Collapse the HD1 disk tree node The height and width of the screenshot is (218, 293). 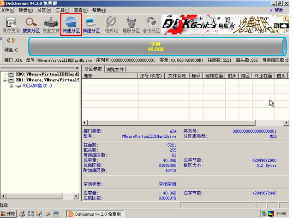point(5,80)
